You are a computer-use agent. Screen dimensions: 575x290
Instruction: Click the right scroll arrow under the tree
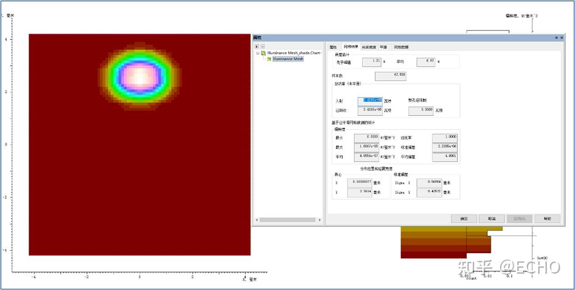tap(320, 220)
